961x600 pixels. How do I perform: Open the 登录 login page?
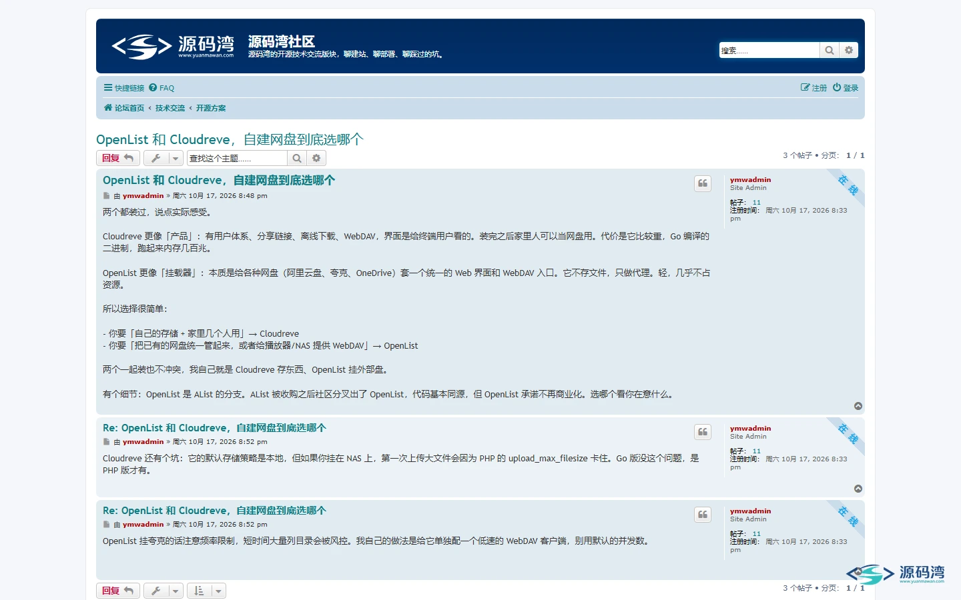click(x=846, y=88)
